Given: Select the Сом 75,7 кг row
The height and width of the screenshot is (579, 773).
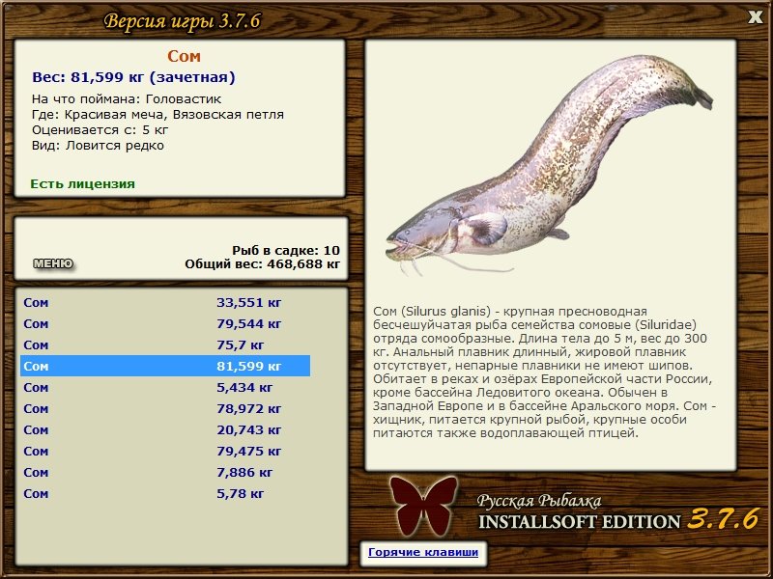Looking at the screenshot, I should click(x=165, y=345).
